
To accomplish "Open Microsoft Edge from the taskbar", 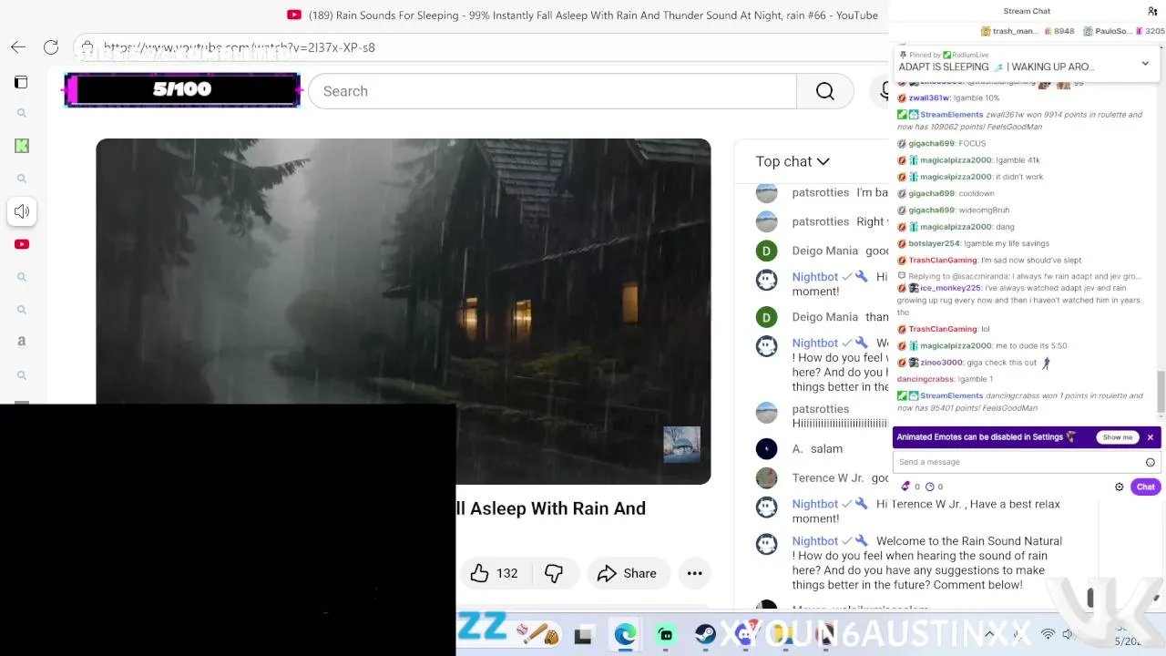I will click(625, 635).
